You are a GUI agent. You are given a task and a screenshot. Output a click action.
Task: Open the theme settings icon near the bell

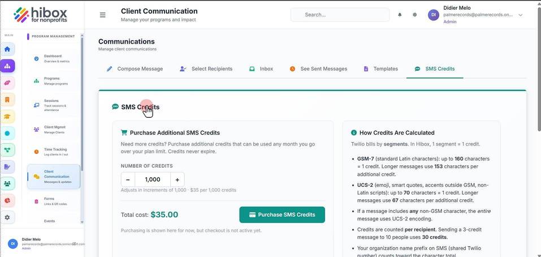(415, 15)
